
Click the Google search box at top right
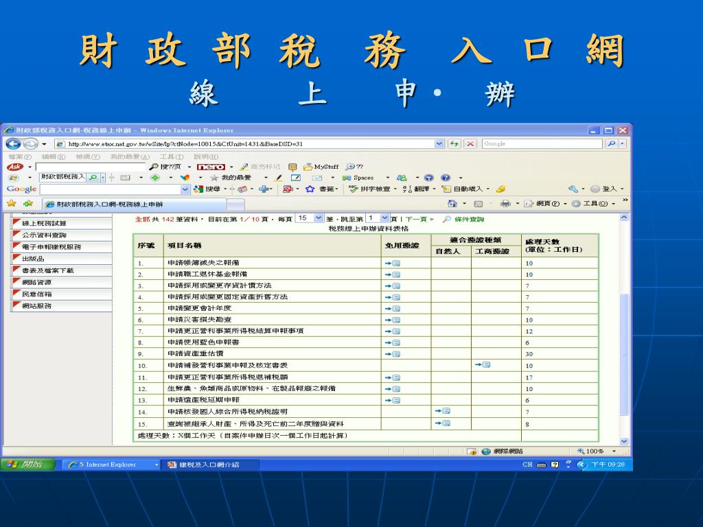[542, 144]
